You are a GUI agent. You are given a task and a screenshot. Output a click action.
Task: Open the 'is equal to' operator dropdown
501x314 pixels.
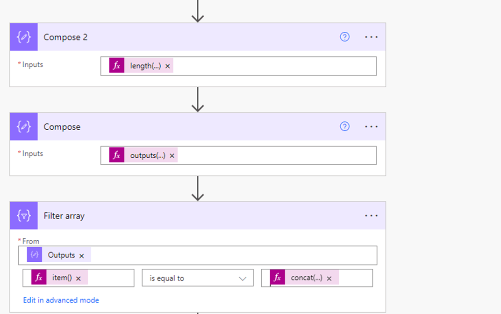pos(198,278)
